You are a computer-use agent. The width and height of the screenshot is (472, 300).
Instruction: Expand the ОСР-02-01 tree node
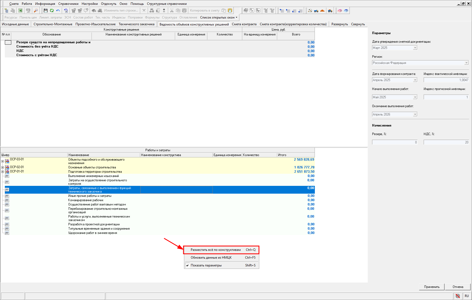[x=3, y=167]
